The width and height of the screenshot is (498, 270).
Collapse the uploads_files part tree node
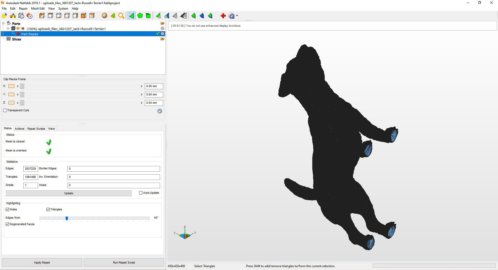coord(8,29)
